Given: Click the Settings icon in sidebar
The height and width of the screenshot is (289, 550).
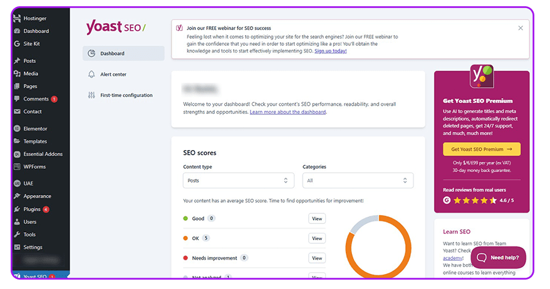Looking at the screenshot, I should pyautogui.click(x=17, y=247).
